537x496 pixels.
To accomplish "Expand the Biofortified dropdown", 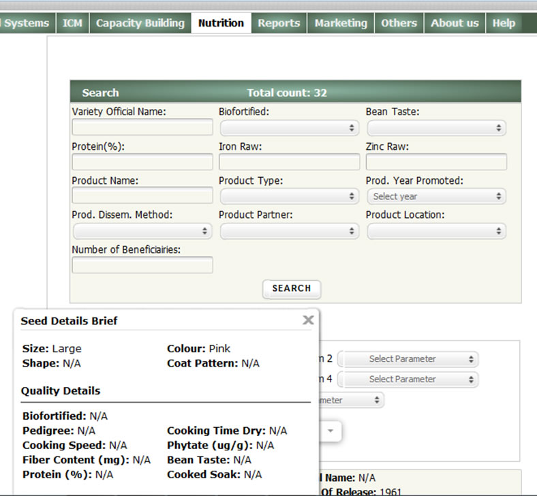I will [x=289, y=127].
